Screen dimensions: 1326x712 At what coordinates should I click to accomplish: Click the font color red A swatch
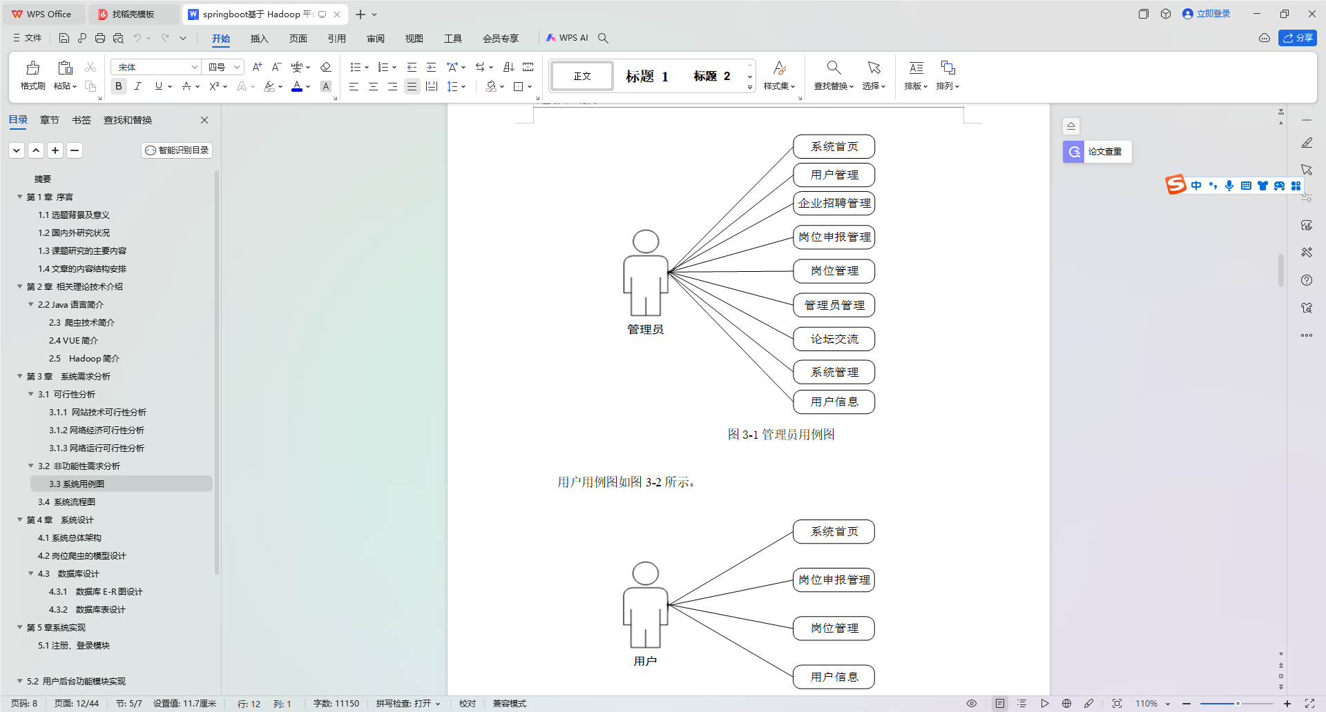pos(297,86)
